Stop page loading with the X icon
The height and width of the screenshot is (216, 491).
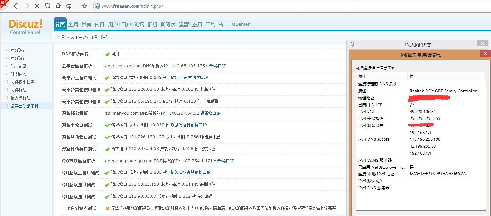pos(37,6)
